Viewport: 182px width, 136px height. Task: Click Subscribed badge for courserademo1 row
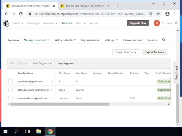click(164, 98)
